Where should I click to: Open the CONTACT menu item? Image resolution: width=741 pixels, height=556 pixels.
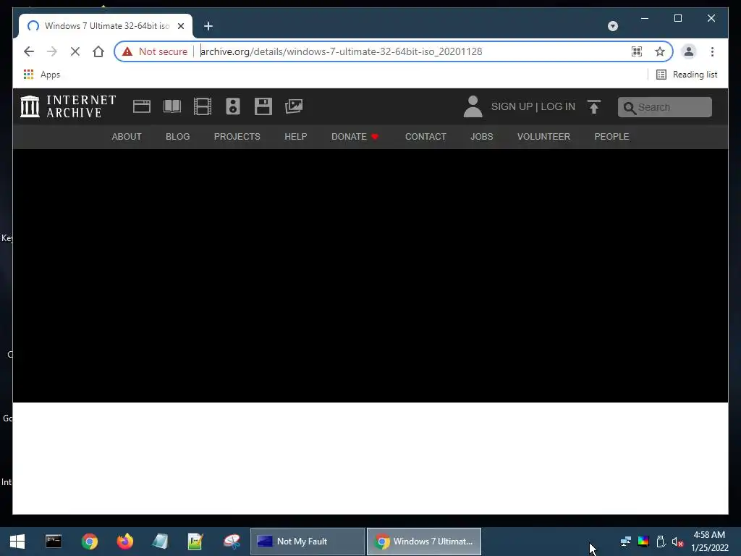(425, 137)
